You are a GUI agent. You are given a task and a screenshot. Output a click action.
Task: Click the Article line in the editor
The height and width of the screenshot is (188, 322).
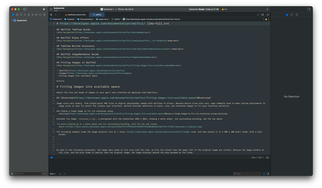[60, 81]
